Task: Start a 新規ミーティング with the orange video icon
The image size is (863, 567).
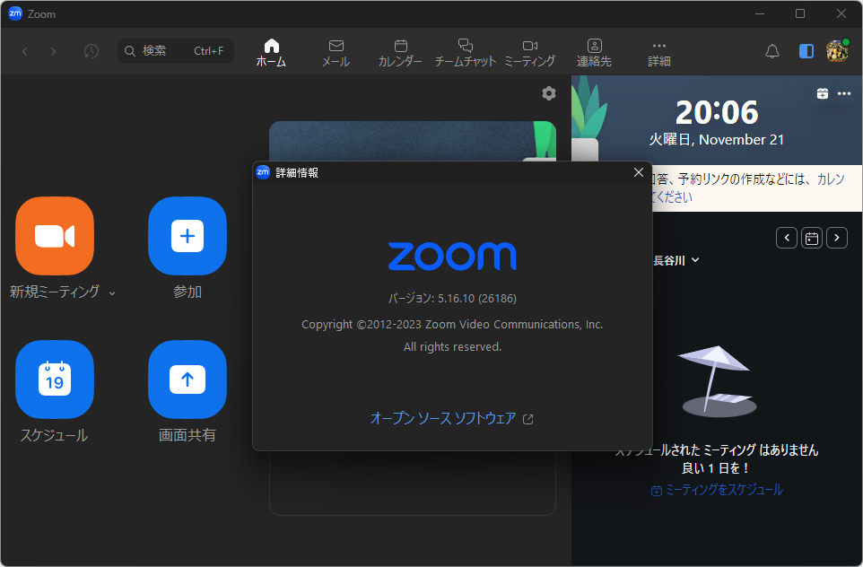Action: click(x=54, y=236)
